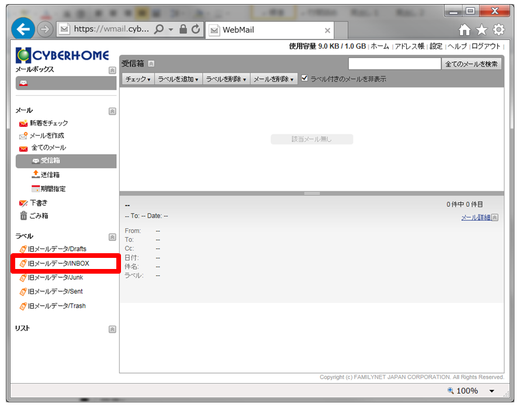Open the メールを削除 dropdown

point(274,79)
